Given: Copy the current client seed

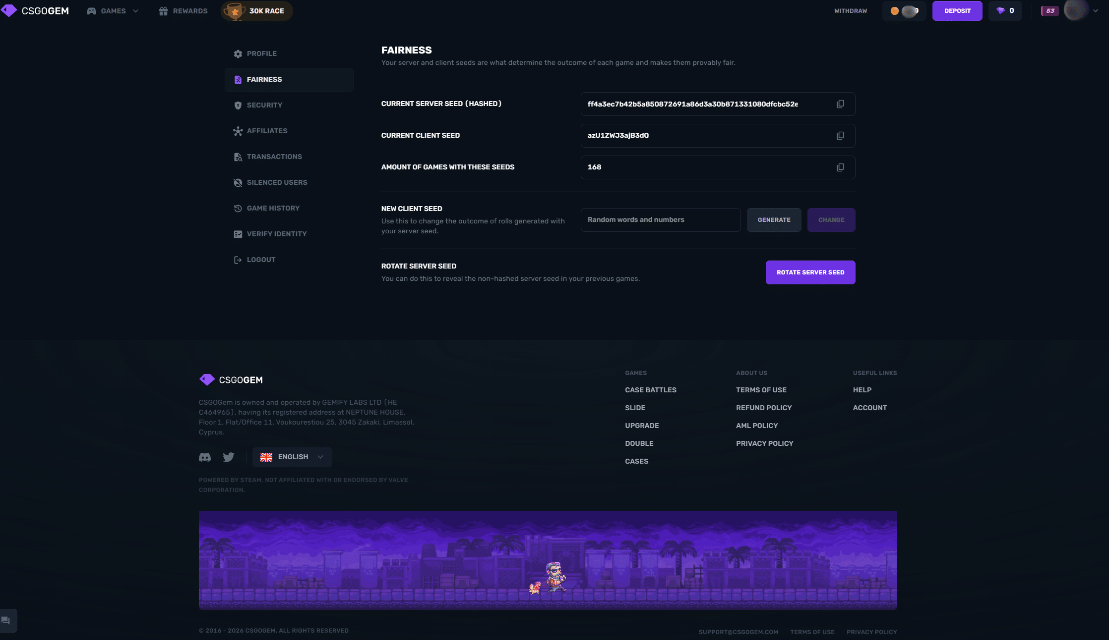Looking at the screenshot, I should [840, 136].
